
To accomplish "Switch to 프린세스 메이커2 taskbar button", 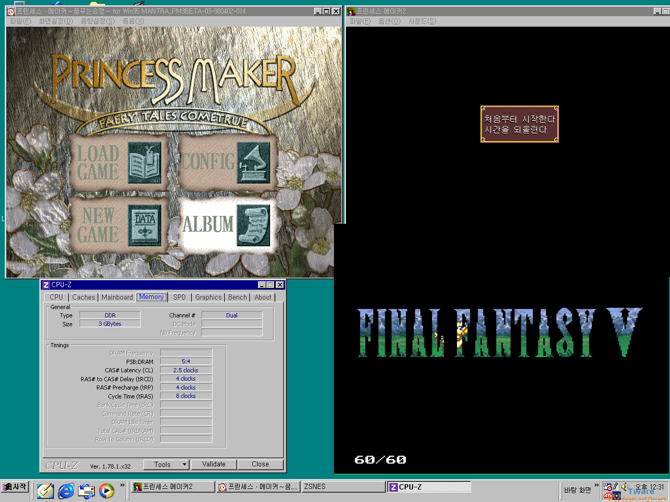I will pyautogui.click(x=173, y=487).
